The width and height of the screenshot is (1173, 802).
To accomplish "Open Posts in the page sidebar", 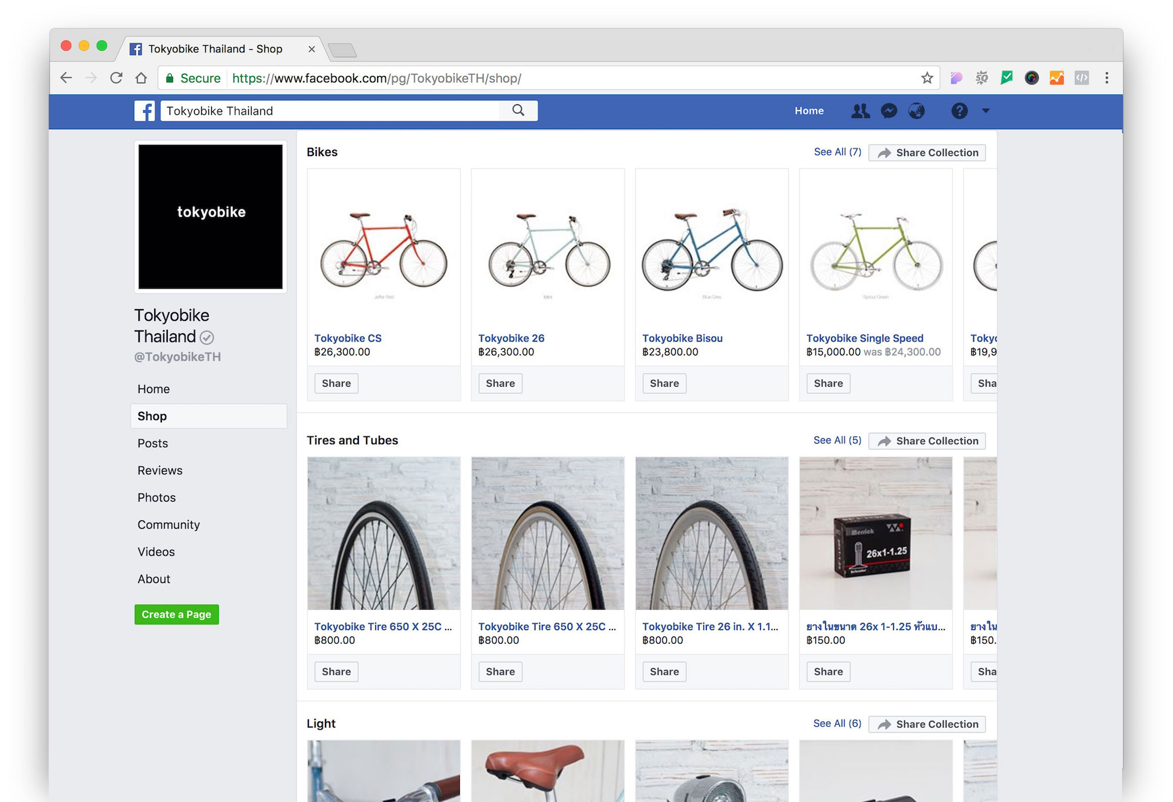I will (x=152, y=444).
